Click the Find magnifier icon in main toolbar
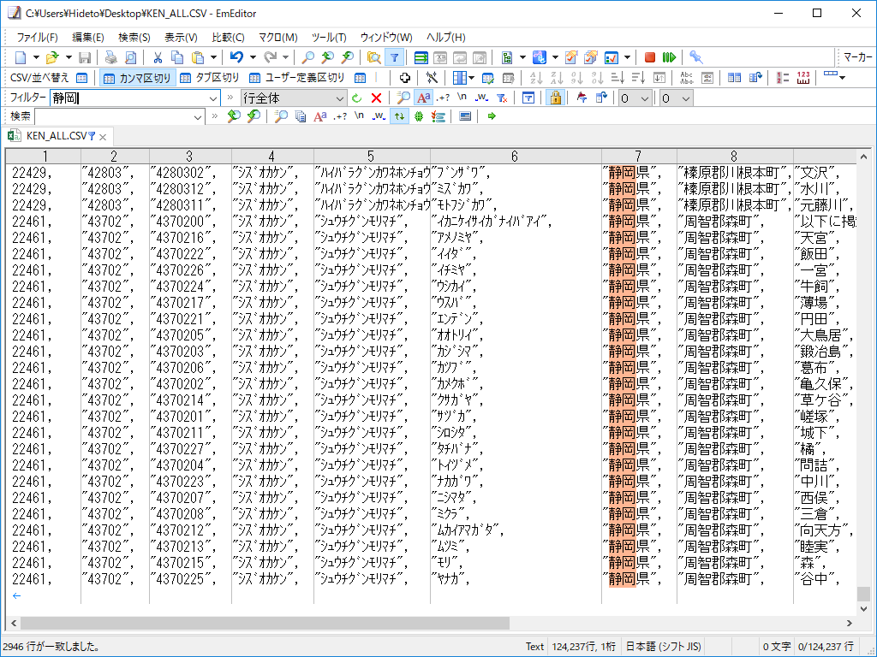This screenshot has width=877, height=657. point(307,57)
